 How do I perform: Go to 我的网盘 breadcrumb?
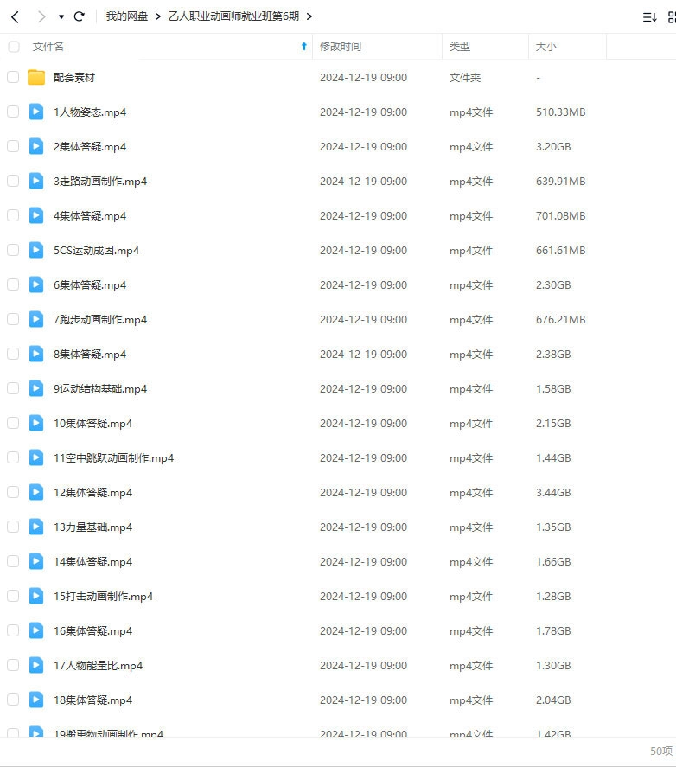click(x=126, y=16)
